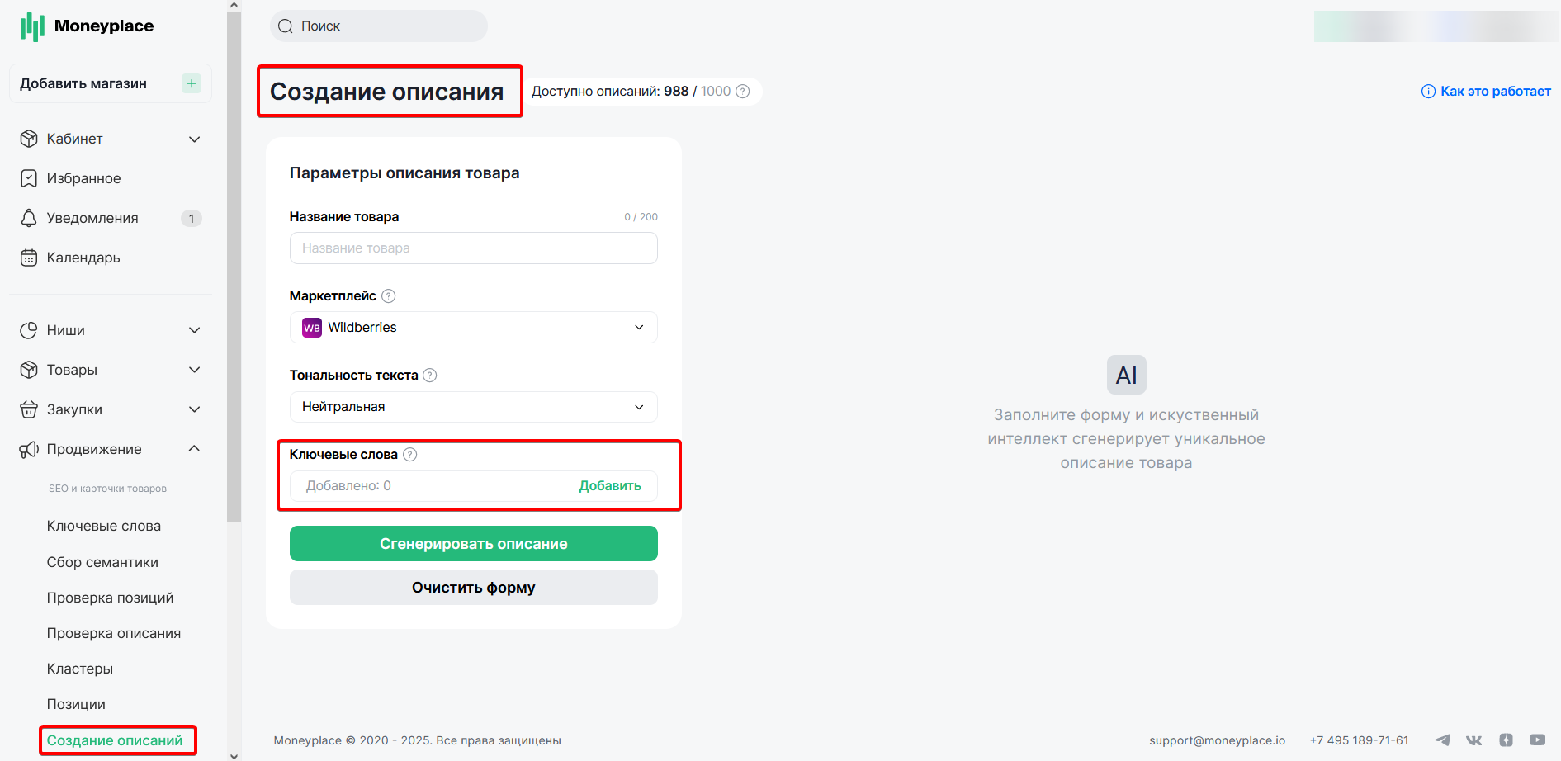Viewport: 1561px width, 761px height.
Task: Click help icon next to Доступно описаний counter
Action: 742,91
